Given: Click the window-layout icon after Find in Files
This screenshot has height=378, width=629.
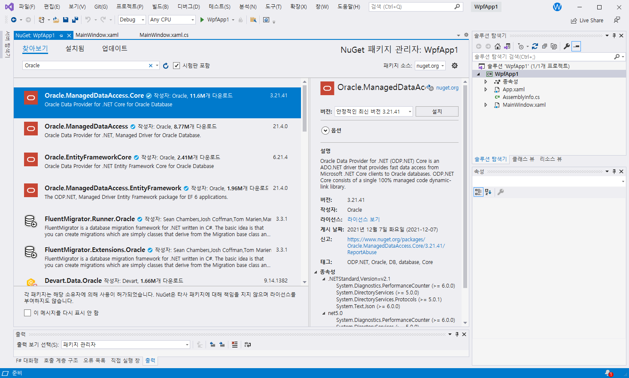Looking at the screenshot, I should click(266, 20).
